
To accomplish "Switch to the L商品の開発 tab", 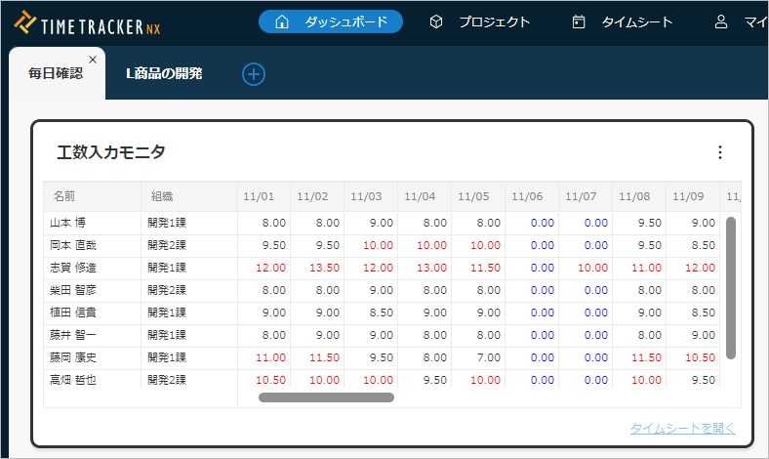I will coord(164,73).
